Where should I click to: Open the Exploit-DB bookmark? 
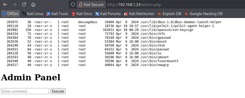[x=169, y=14]
